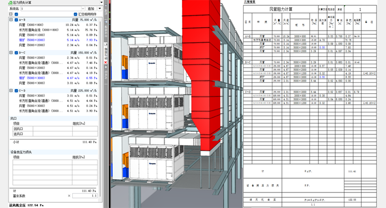The width and height of the screenshot is (386, 208).
Task: Collapse the B~C tree section
Action: click(11, 53)
